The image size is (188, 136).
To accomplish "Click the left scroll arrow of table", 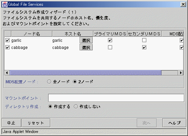I will pyautogui.click(x=7, y=73).
